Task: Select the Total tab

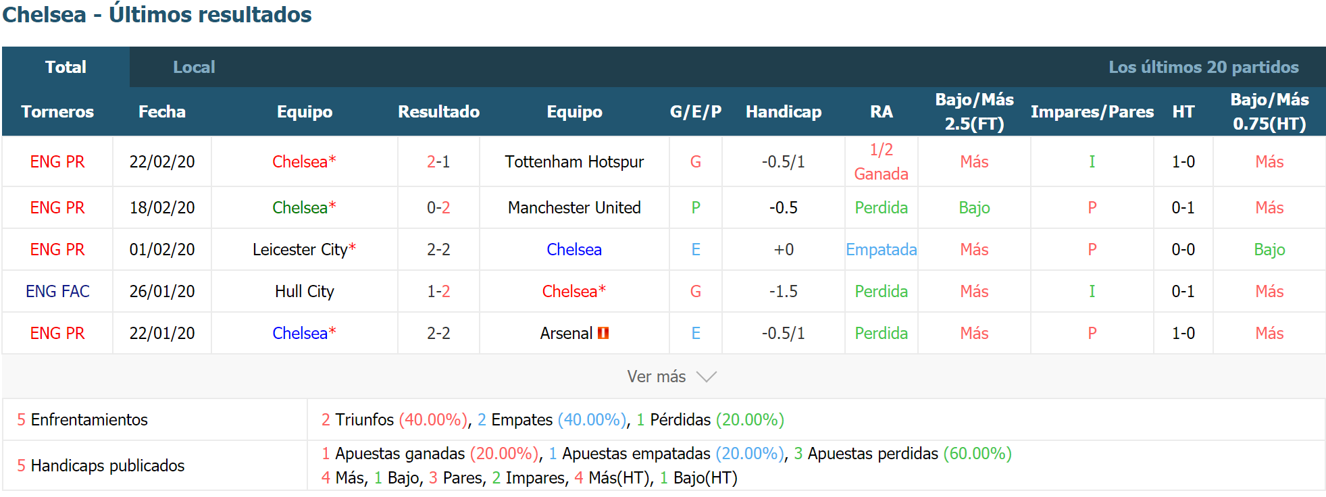Action: [66, 67]
